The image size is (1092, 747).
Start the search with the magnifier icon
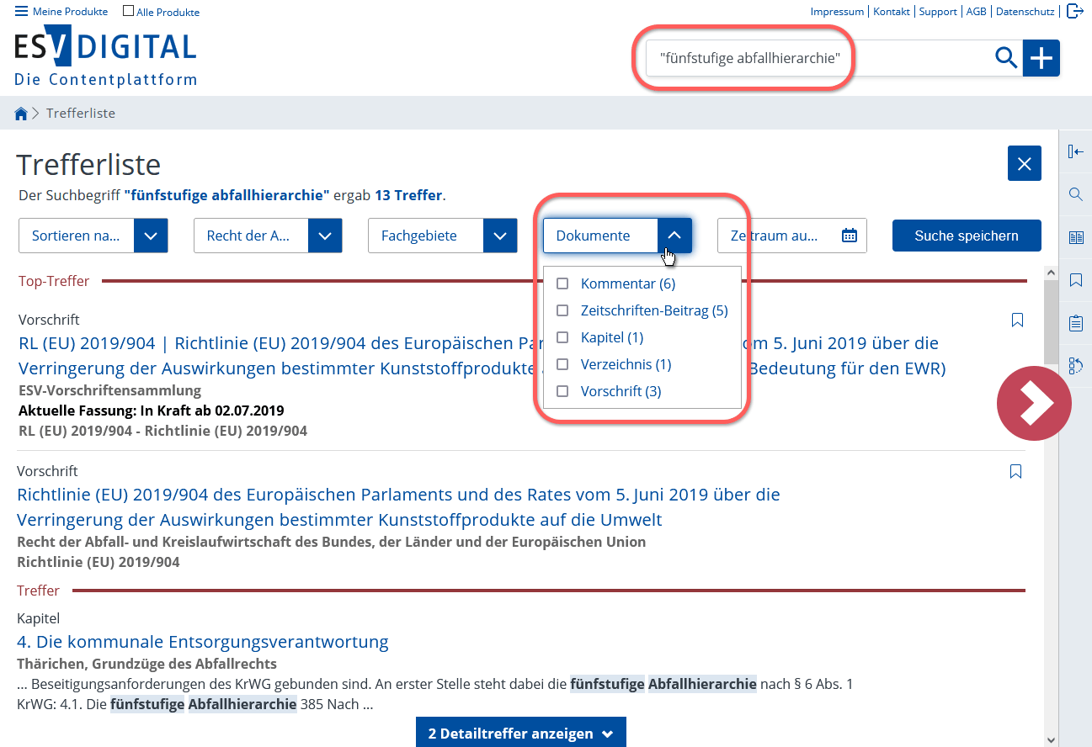(1005, 58)
